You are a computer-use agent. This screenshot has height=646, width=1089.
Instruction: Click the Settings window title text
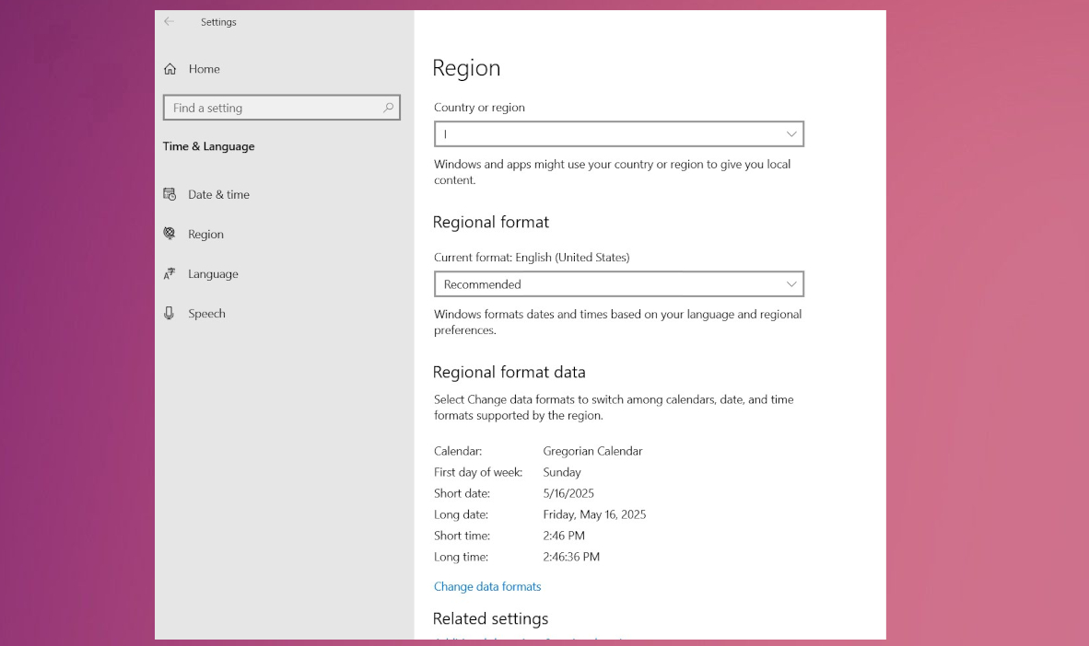coord(218,22)
